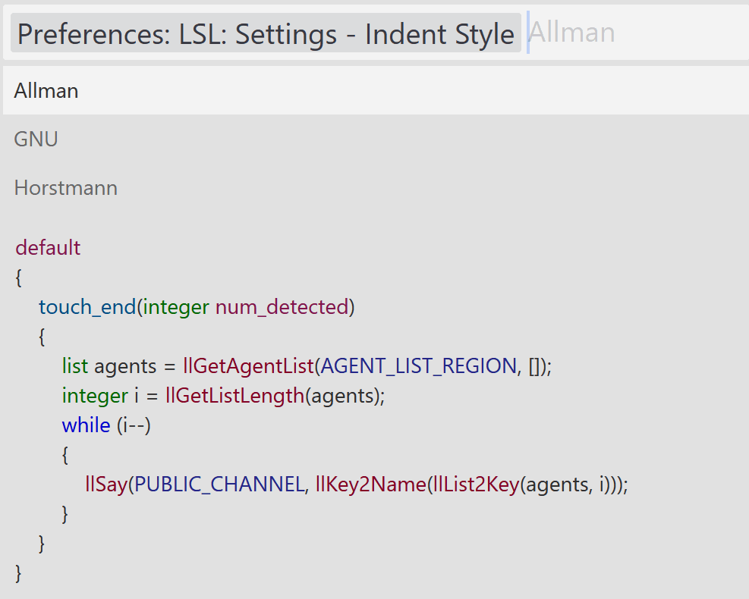
Task: Click 'llGetAgentList' function name
Action: [248, 366]
